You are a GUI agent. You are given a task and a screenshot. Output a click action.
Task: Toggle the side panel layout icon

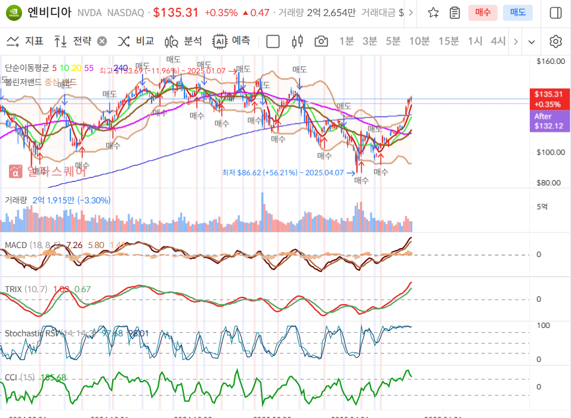[555, 13]
